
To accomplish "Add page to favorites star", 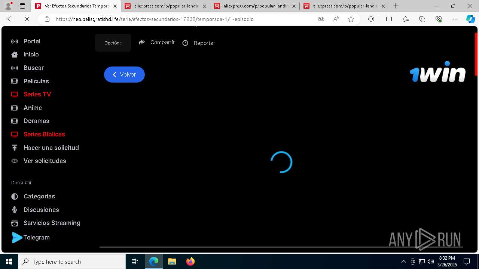I will click(351, 19).
